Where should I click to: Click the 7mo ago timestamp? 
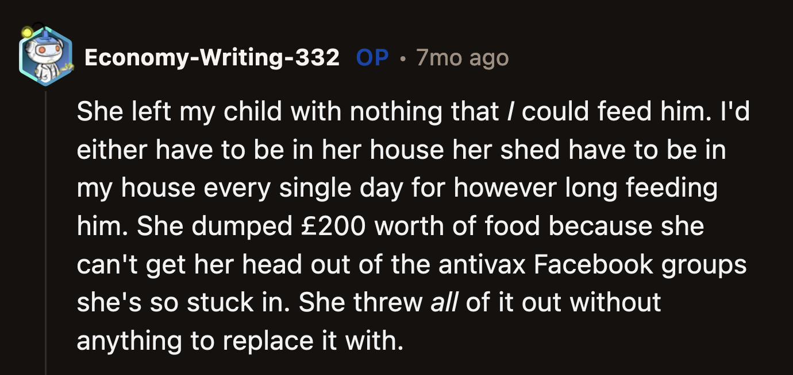[x=461, y=57]
